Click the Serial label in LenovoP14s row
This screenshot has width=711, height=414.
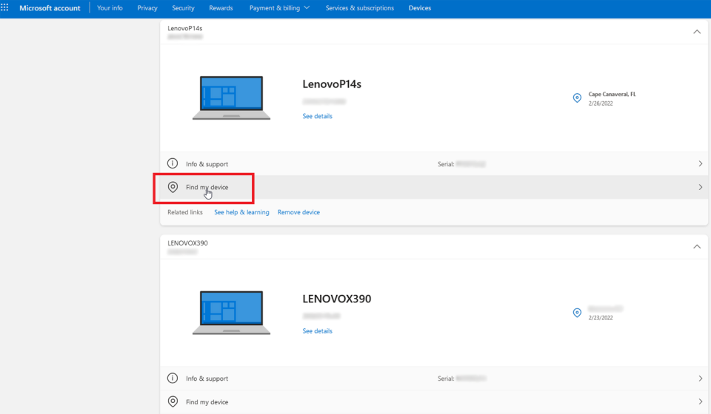pos(446,164)
